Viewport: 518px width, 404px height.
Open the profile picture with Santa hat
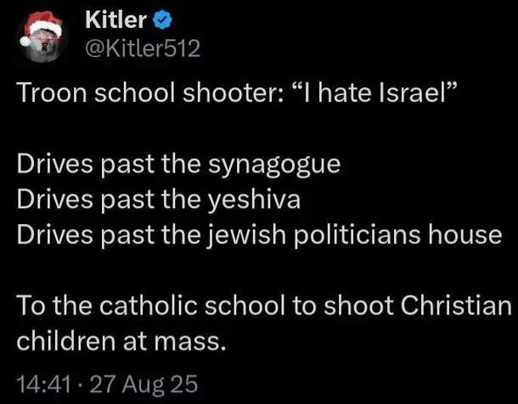click(x=42, y=37)
